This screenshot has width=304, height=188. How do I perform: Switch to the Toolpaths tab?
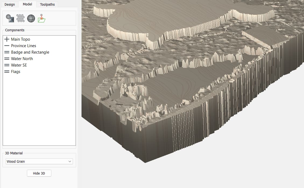[x=47, y=4]
